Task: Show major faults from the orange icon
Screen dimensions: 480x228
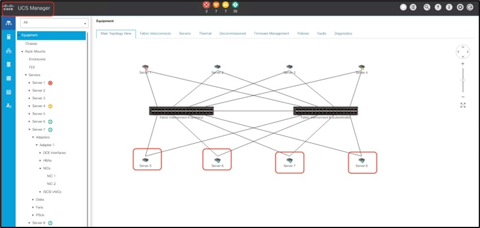Action: point(216,5)
